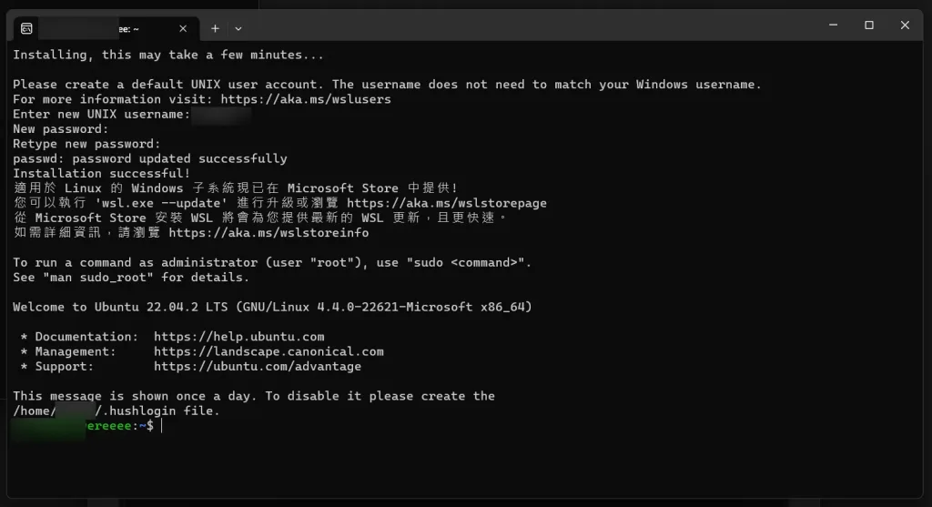Close the current terminal tab
932x507 pixels.
tap(183, 28)
